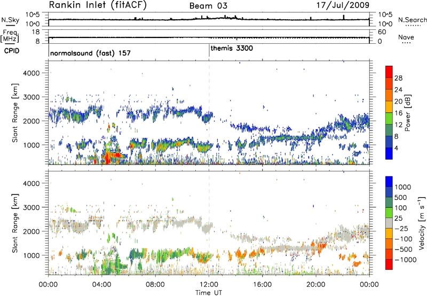Click the 'Time UT' axis title
Screen dimensions: 427x296
(x=209, y=293)
